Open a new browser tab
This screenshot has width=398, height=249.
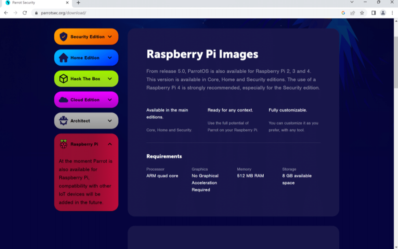click(78, 2)
